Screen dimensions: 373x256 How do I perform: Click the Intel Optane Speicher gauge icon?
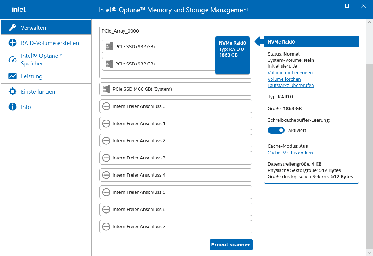point(12,60)
